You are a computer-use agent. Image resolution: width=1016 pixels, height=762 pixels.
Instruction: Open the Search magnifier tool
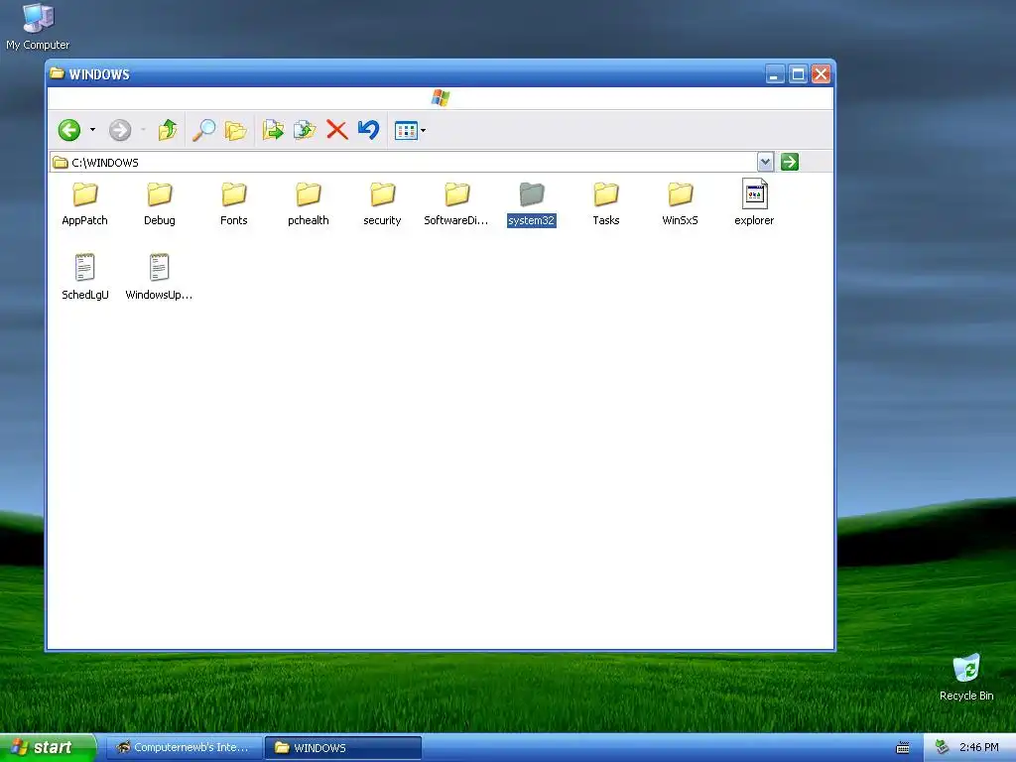[204, 130]
